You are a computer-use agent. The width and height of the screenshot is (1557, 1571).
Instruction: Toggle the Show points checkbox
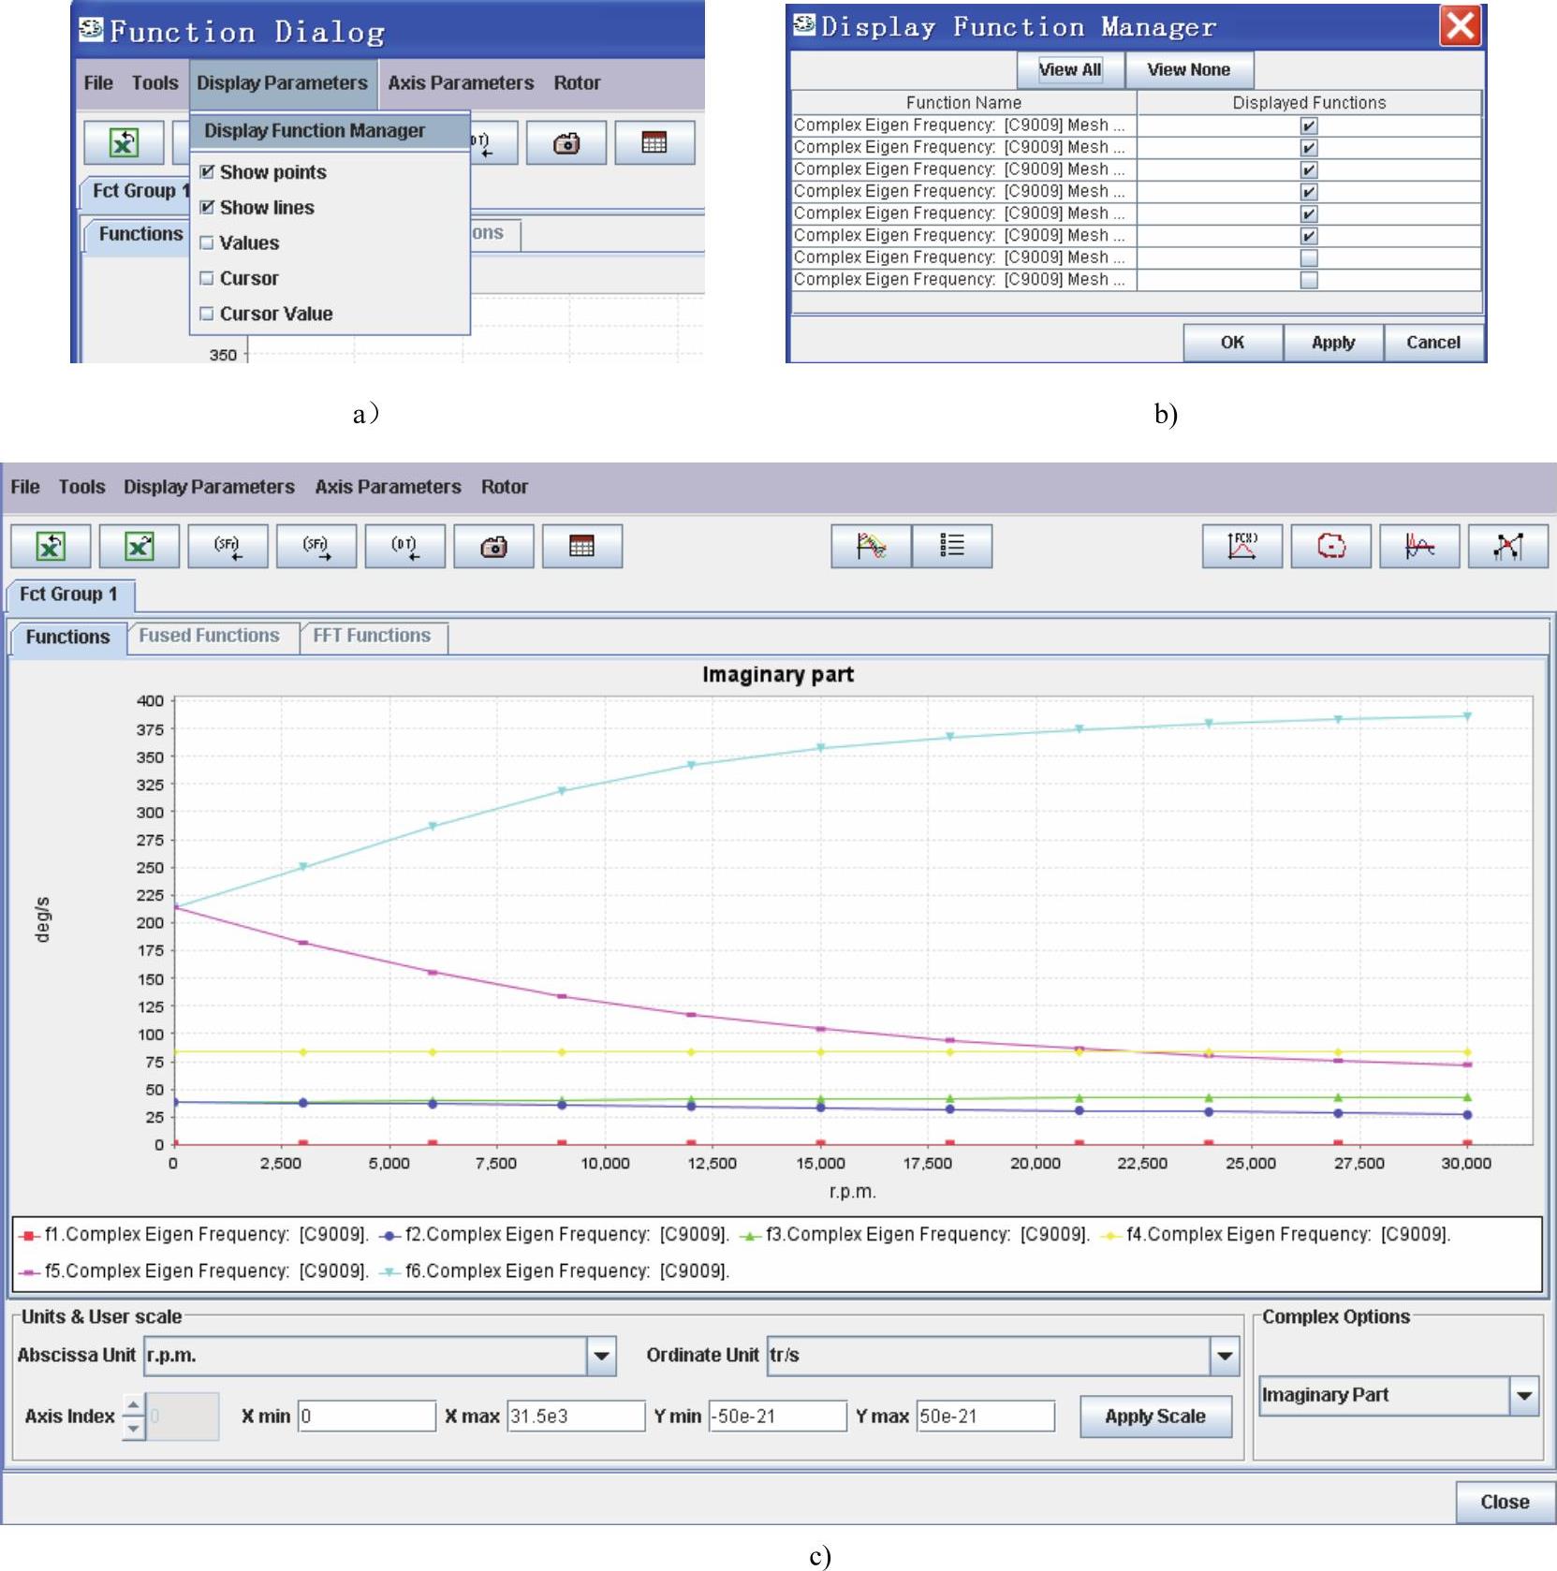pos(208,172)
